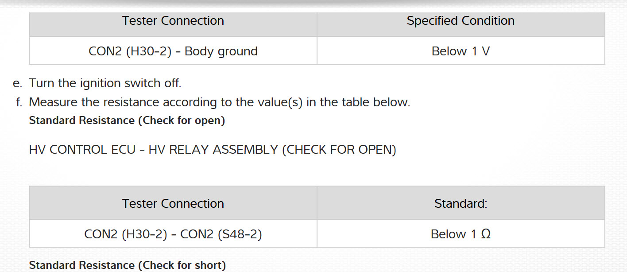Click the list marker letter 'f.'

pyautogui.click(x=19, y=102)
